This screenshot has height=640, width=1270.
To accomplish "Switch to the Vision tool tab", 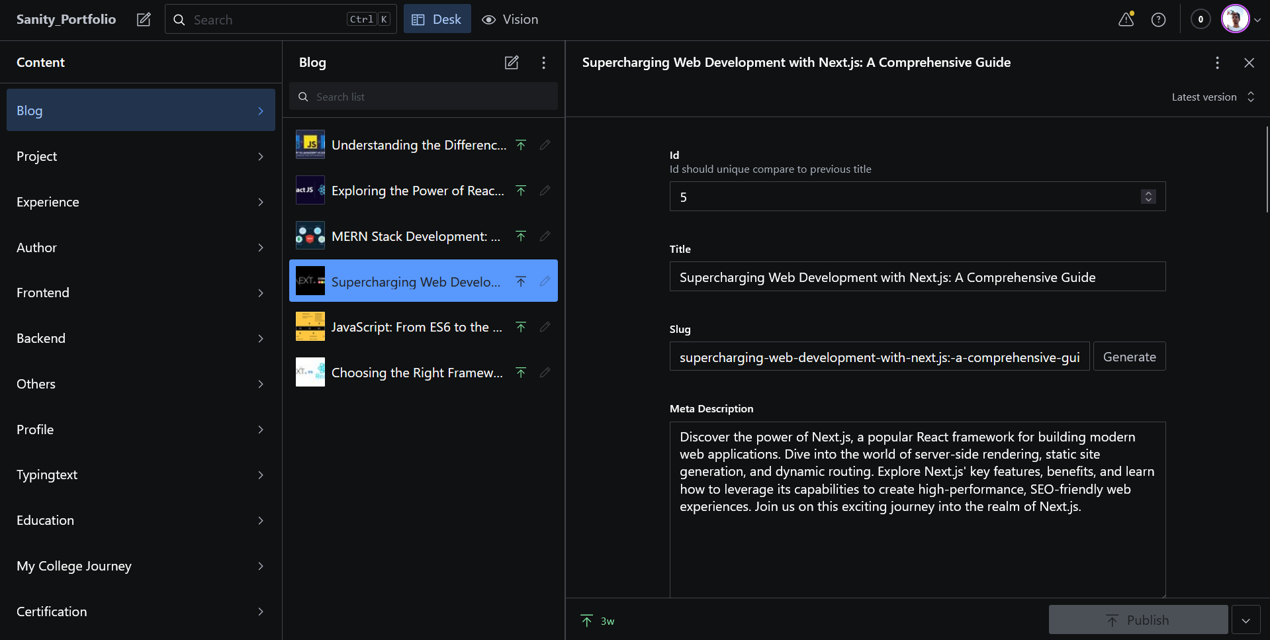I will (x=510, y=19).
